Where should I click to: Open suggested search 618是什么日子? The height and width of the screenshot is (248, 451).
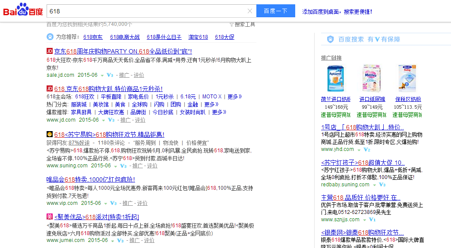point(164,37)
